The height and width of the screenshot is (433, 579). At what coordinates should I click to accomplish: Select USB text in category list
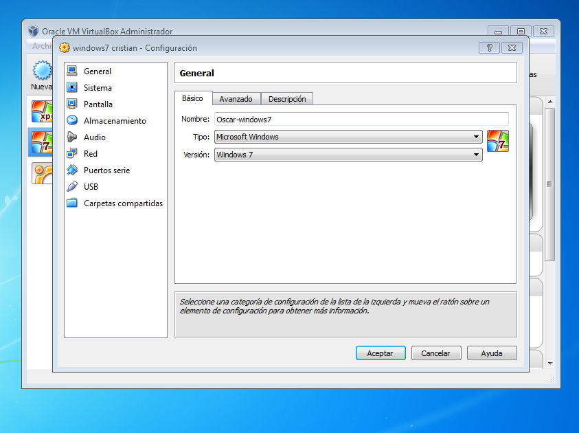(91, 186)
